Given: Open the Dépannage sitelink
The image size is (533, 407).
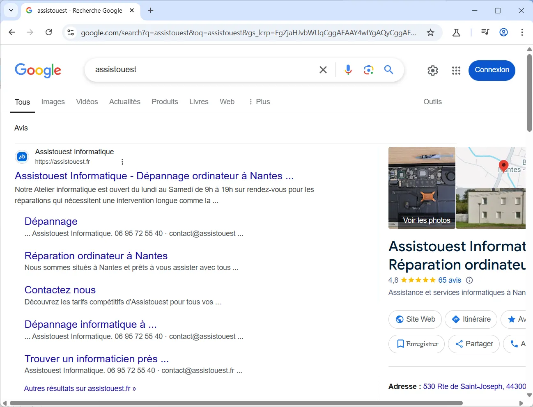Looking at the screenshot, I should (51, 222).
